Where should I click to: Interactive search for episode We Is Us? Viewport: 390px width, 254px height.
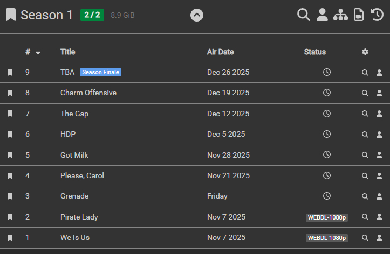coord(379,238)
